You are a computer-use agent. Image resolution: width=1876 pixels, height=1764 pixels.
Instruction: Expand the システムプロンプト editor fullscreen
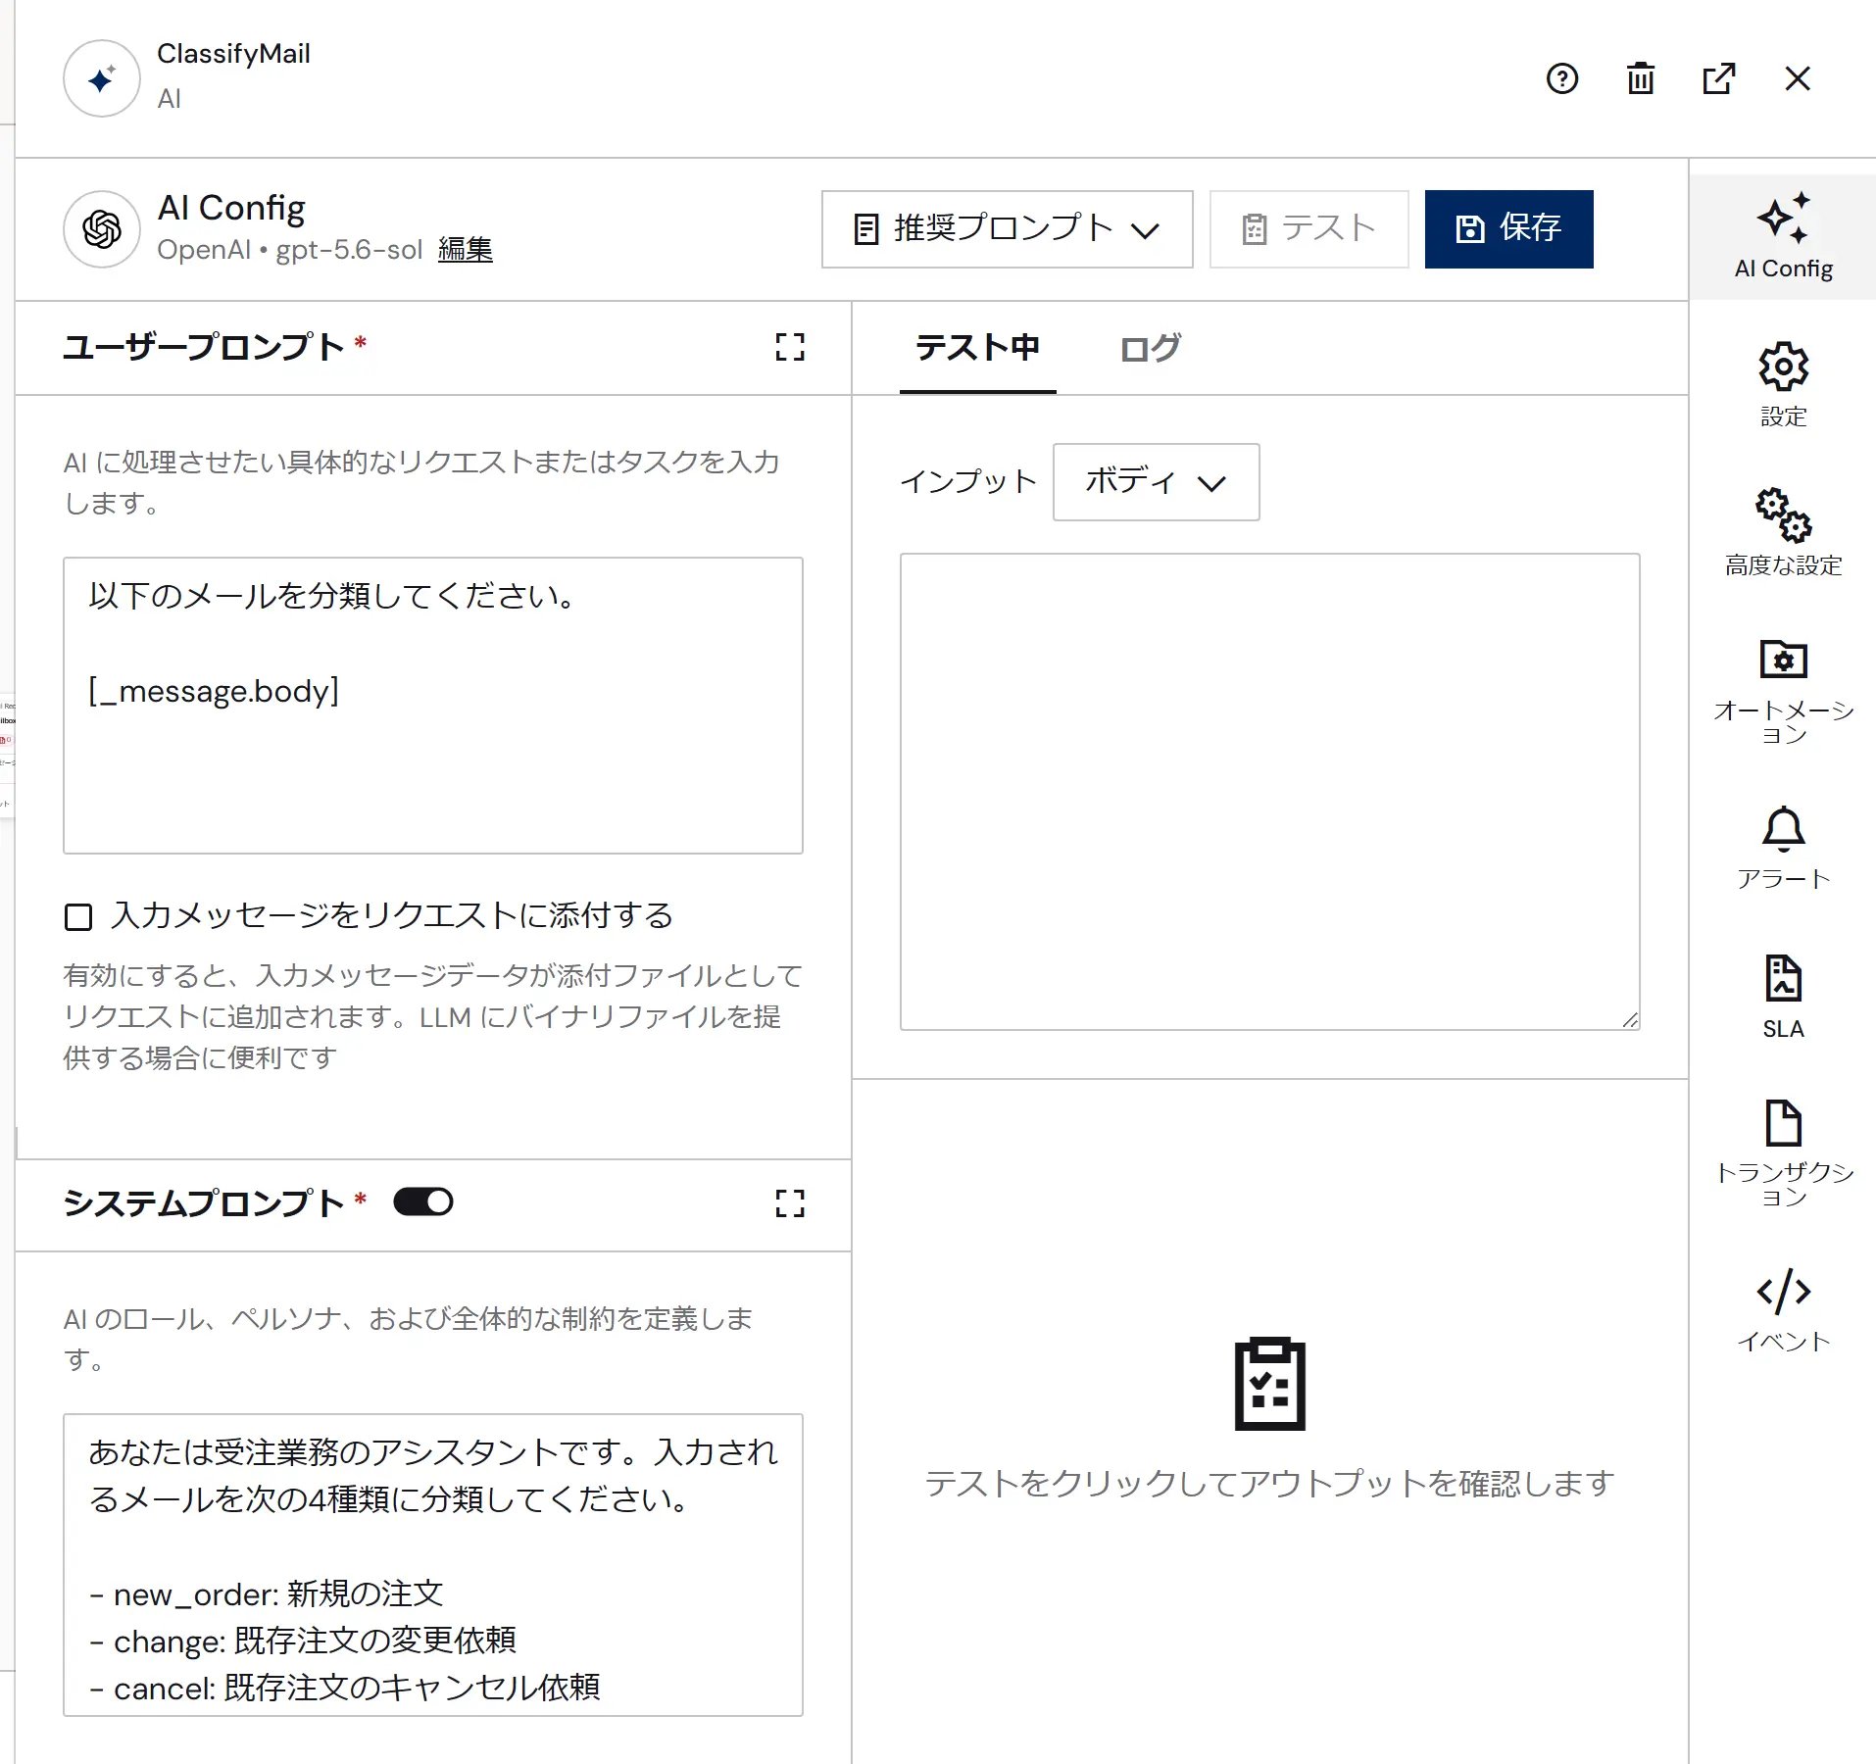(790, 1203)
